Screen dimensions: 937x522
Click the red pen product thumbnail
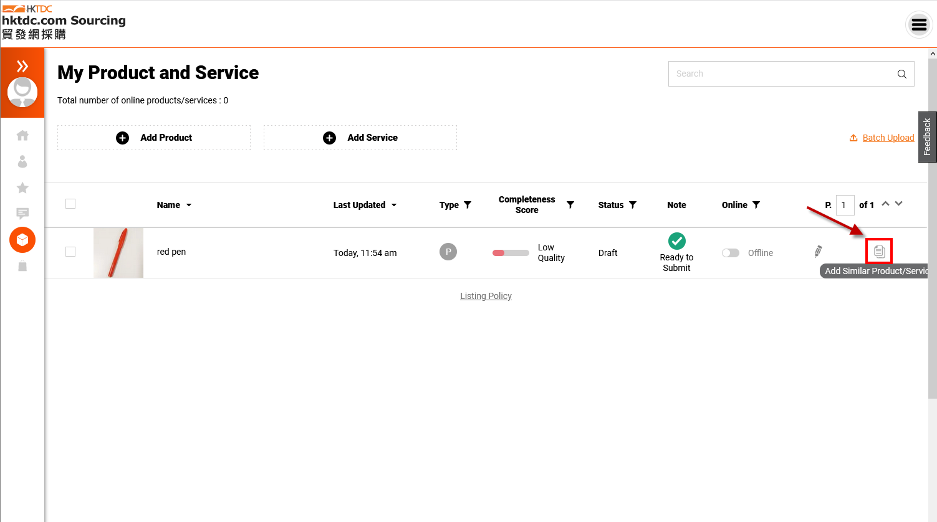[118, 253]
